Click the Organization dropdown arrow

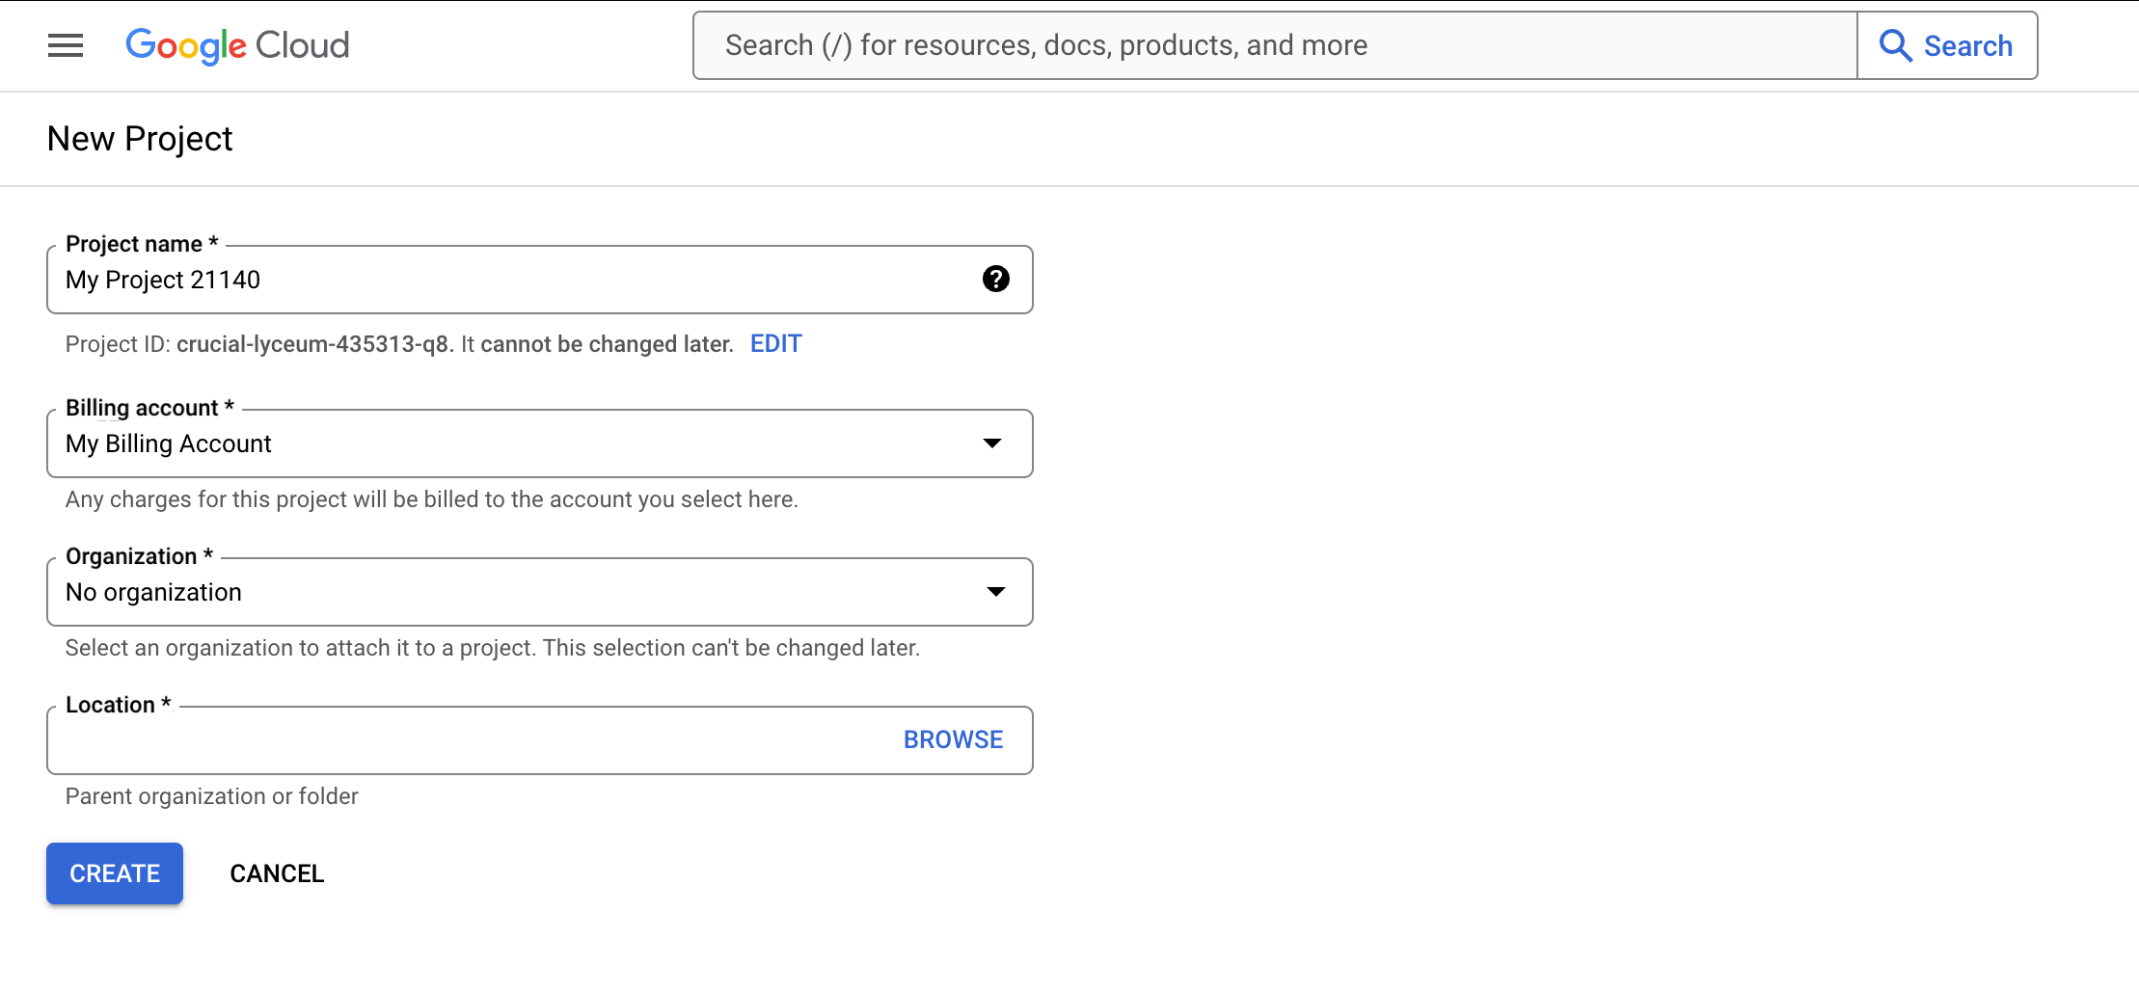(996, 591)
